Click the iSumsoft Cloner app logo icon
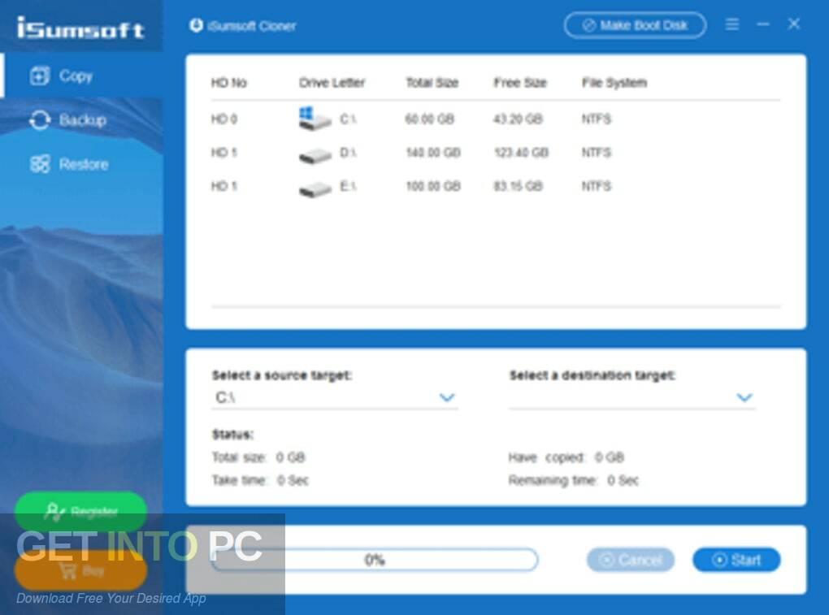The image size is (829, 615). click(x=196, y=25)
